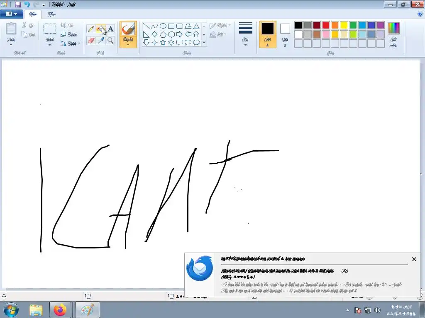Screen dimensions: 425x318
Task: Pick the red color swatch
Action: [326, 25]
